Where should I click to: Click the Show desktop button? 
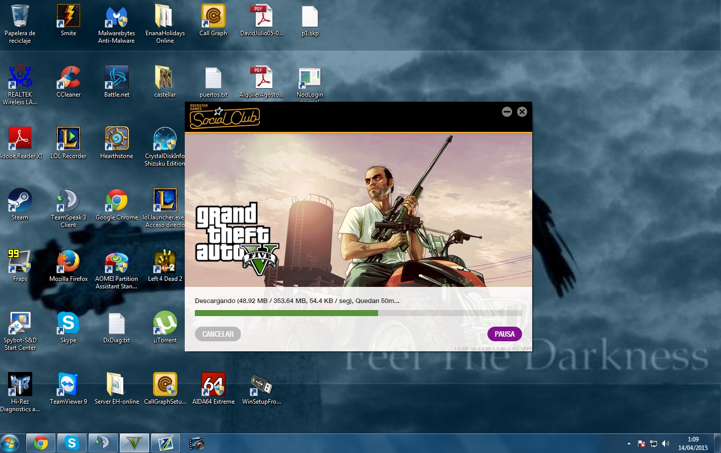pos(717,443)
